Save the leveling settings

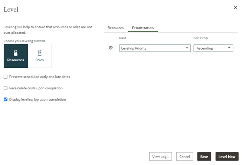(x=204, y=156)
